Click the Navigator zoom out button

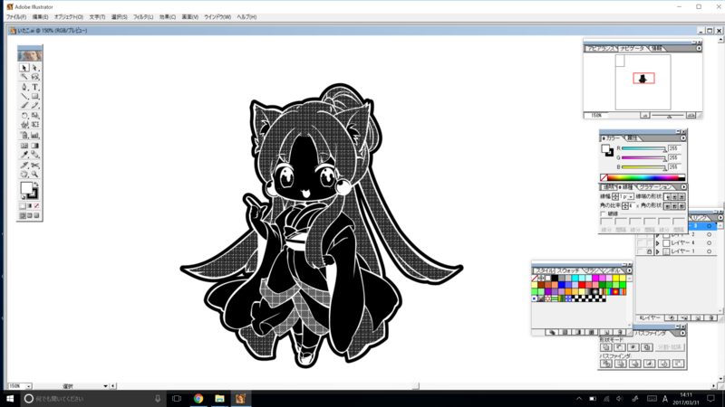pyautogui.click(x=645, y=116)
